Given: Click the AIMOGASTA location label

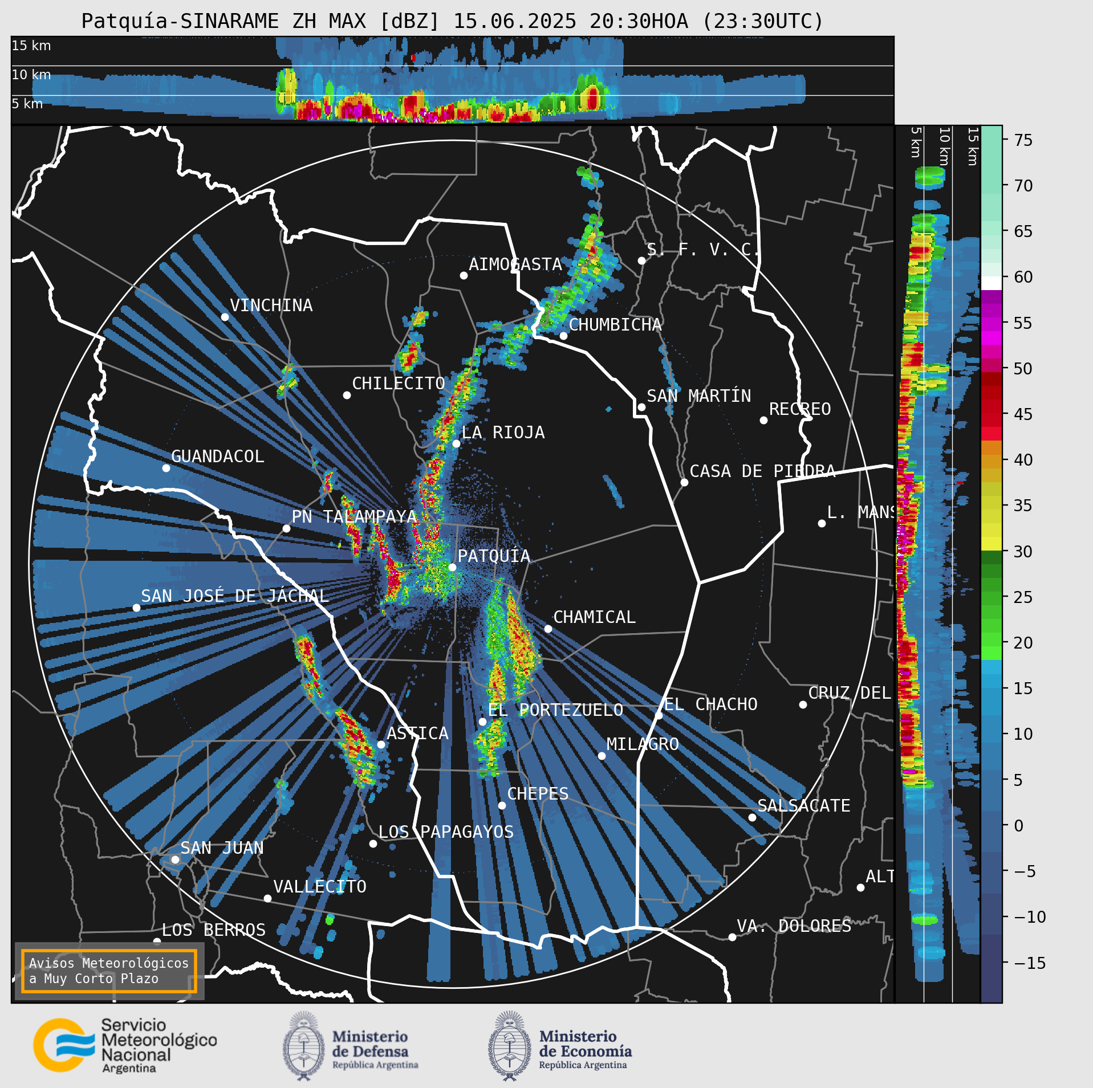Looking at the screenshot, I should pyautogui.click(x=515, y=264).
